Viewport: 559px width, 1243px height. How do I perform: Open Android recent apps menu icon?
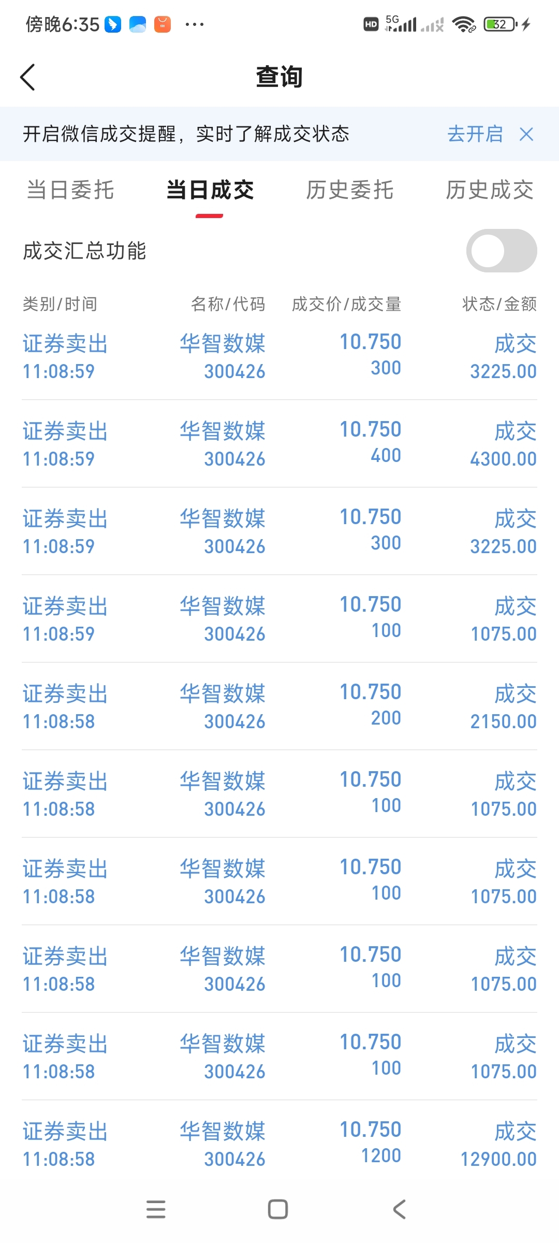(156, 1209)
